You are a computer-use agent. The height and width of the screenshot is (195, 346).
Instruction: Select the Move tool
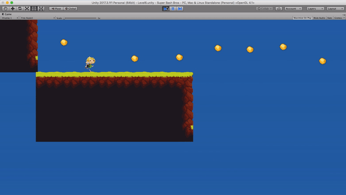pos(13,9)
